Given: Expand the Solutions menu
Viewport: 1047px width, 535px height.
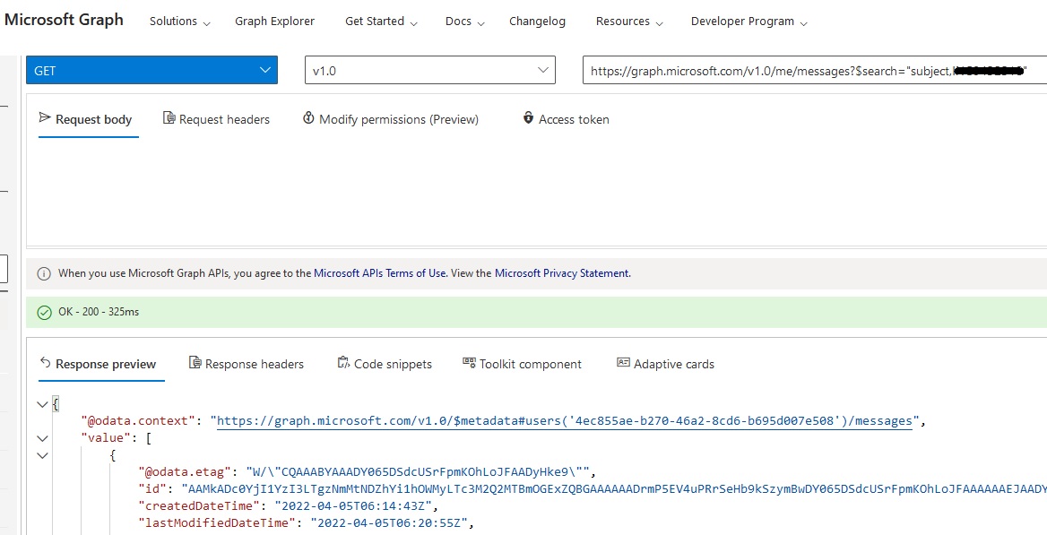Looking at the screenshot, I should 179,22.
